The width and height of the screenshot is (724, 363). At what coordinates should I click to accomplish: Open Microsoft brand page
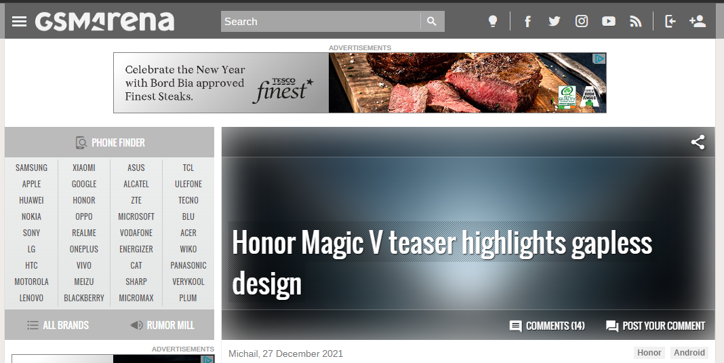click(x=136, y=216)
